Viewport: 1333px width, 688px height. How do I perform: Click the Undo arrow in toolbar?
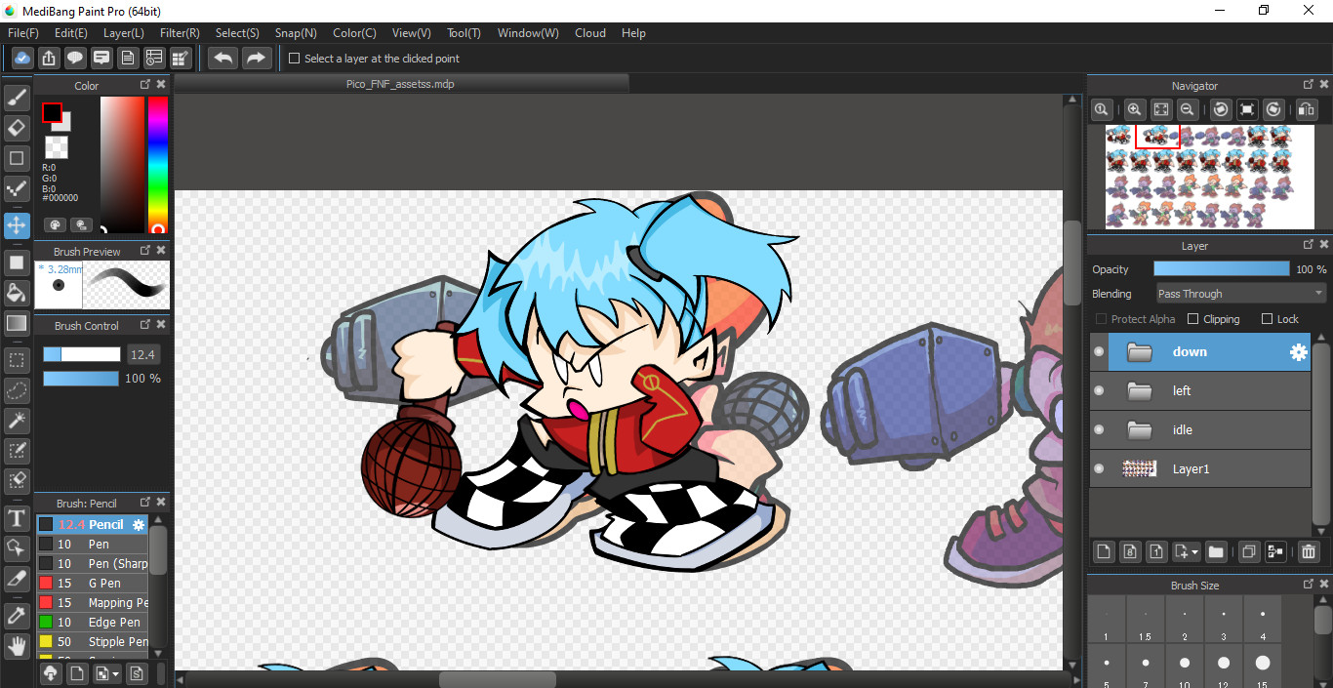223,59
